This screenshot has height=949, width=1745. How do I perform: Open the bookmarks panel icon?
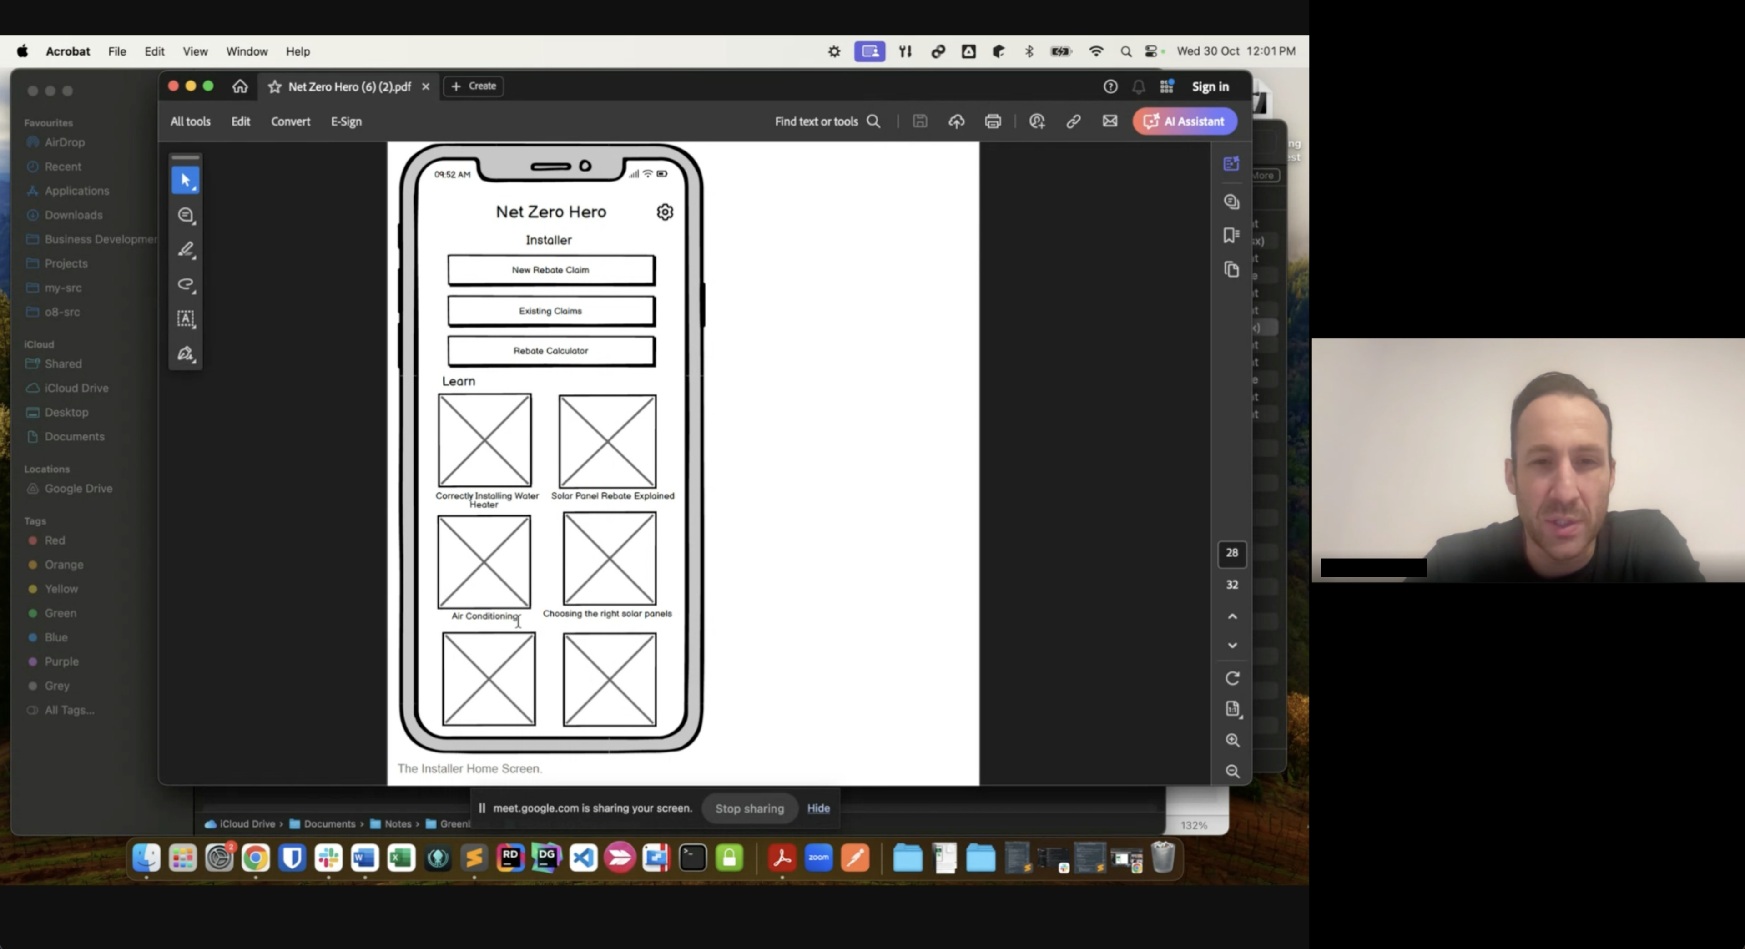(x=1231, y=235)
